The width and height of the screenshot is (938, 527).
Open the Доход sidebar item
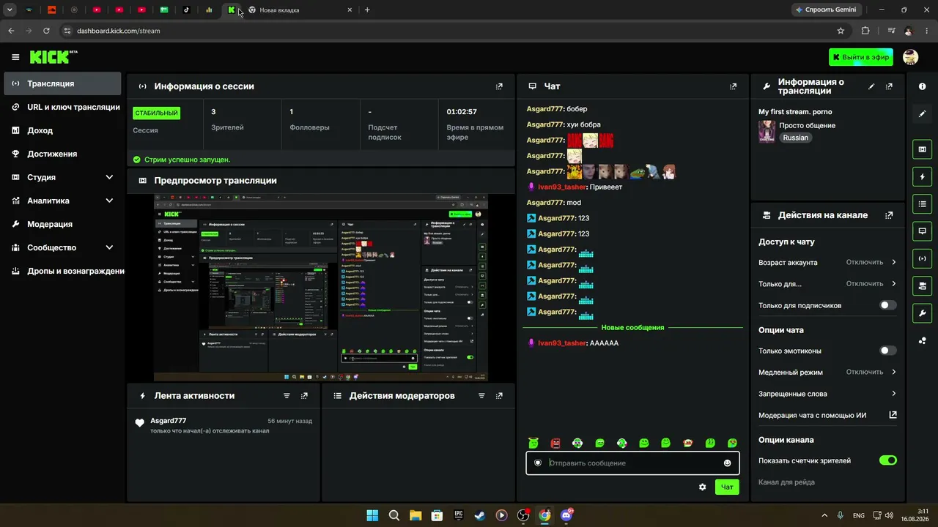click(x=62, y=130)
